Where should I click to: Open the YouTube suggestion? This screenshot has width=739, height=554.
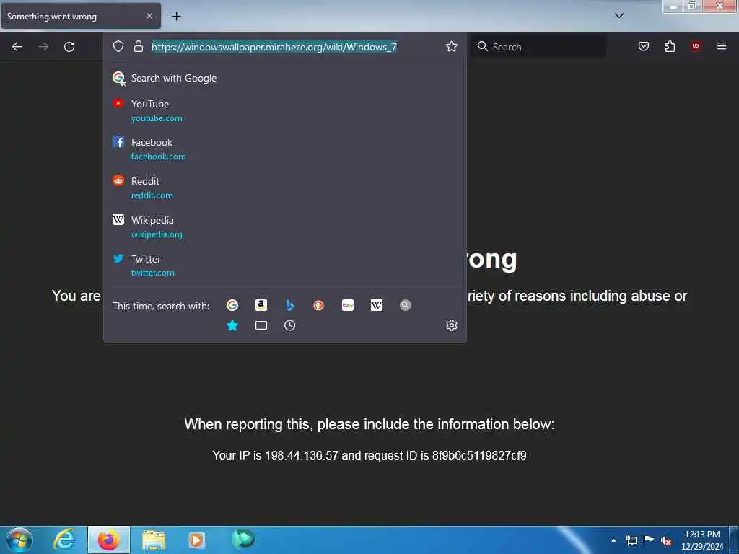point(284,110)
